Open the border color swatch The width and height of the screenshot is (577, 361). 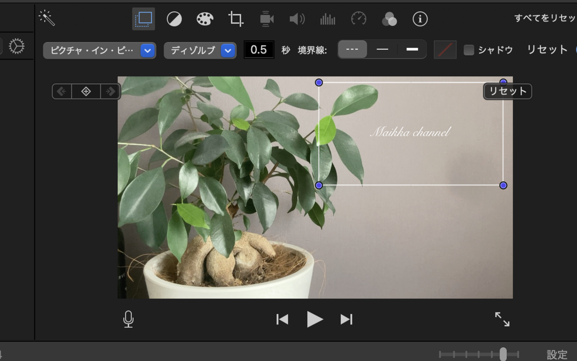pyautogui.click(x=445, y=50)
